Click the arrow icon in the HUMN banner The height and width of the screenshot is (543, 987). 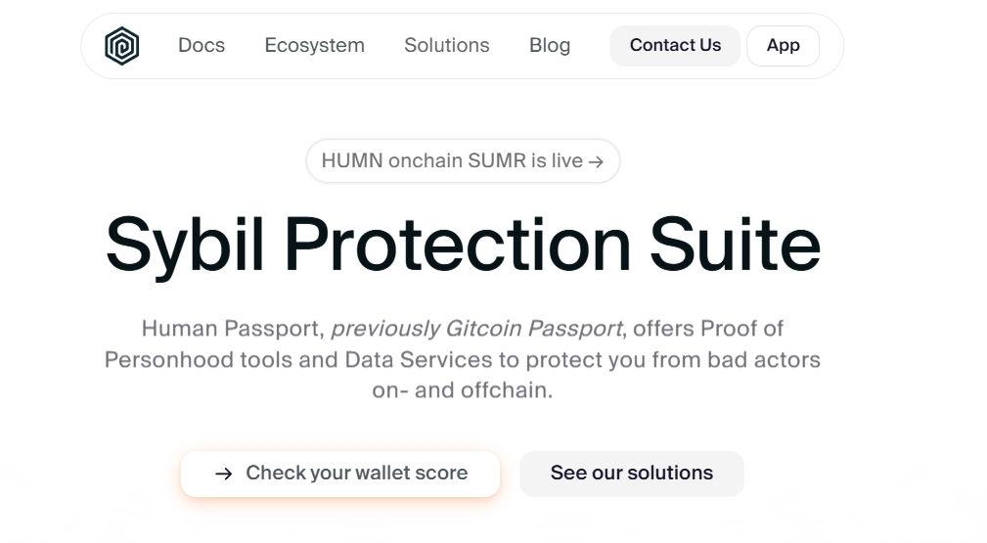[596, 161]
